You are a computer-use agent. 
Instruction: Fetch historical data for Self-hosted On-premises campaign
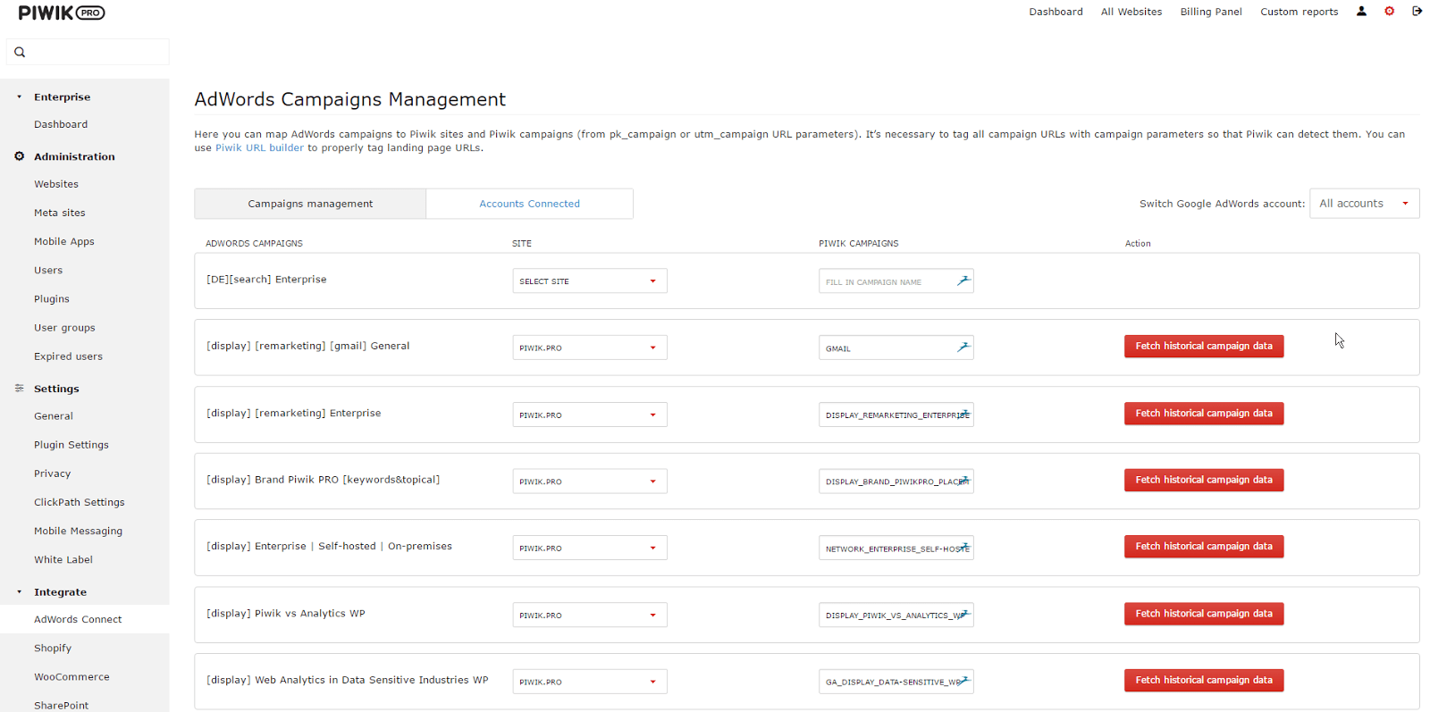point(1204,546)
